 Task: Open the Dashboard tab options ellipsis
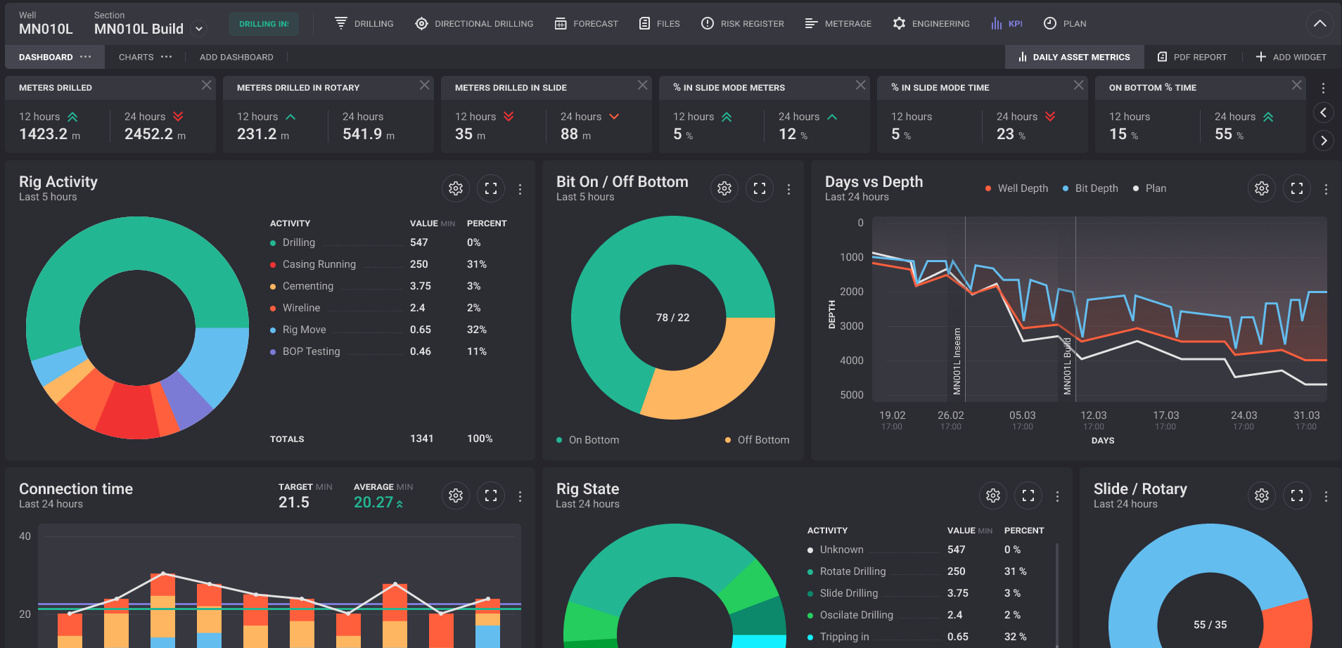(86, 57)
